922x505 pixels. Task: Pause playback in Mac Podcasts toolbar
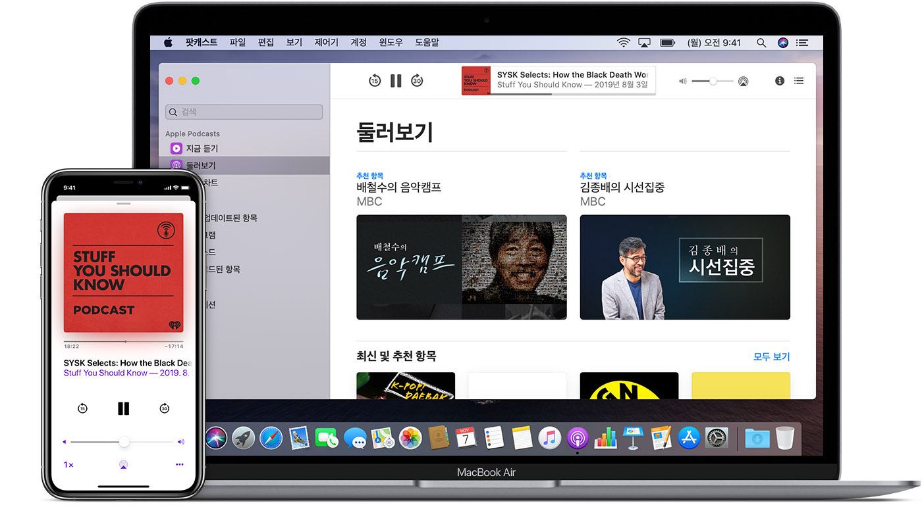[396, 81]
